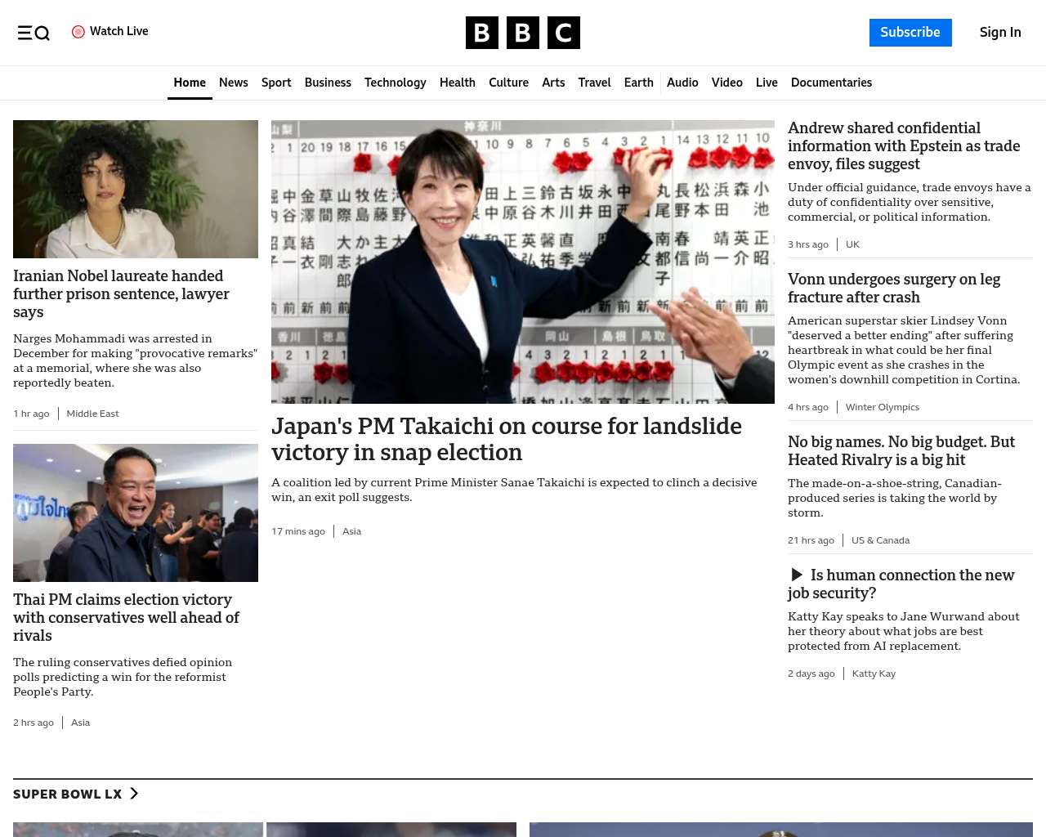The image size is (1046, 837).
Task: Open Japan's PM Takaichi landslide headline
Action: click(x=506, y=439)
